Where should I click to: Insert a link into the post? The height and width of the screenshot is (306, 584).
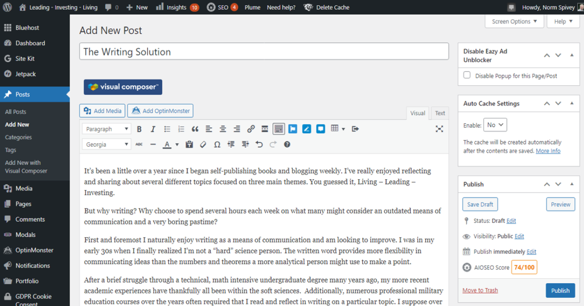coord(251,129)
